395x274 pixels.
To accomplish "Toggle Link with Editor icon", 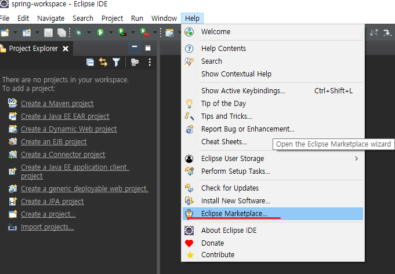I will coord(103,62).
